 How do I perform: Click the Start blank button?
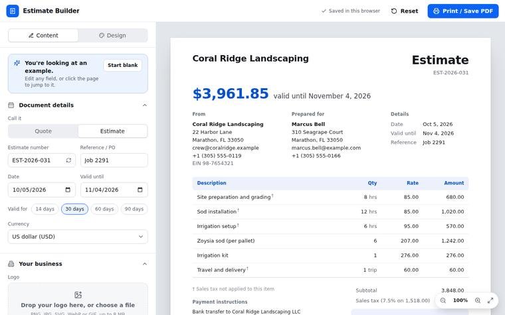point(123,65)
